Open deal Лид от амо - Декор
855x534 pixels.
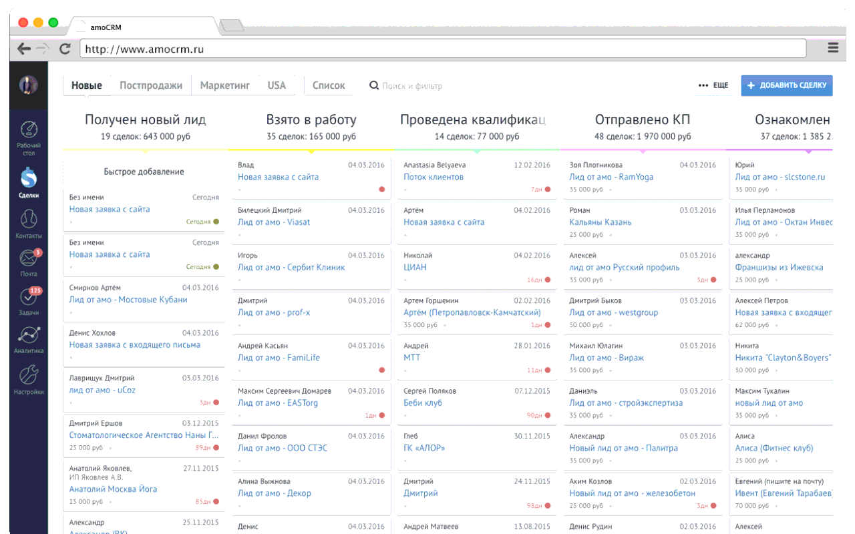tap(275, 493)
